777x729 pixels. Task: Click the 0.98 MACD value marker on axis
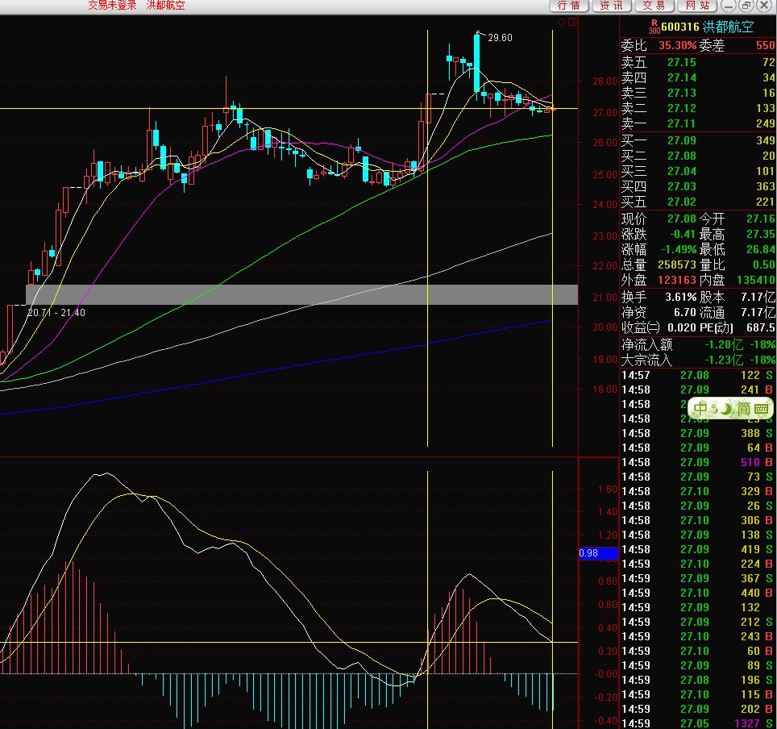pyautogui.click(x=599, y=553)
